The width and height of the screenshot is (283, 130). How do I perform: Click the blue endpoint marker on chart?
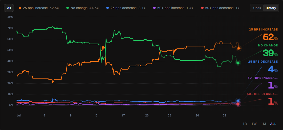tap(238, 101)
